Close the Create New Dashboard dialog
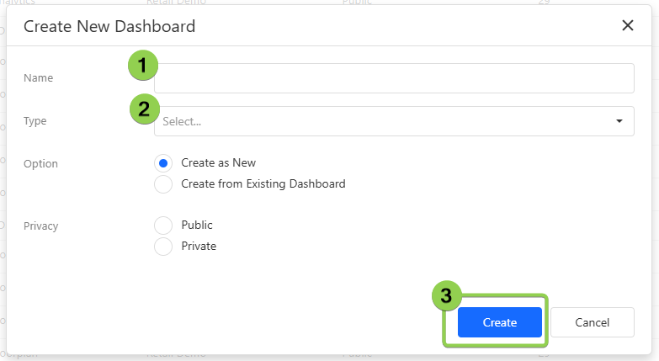 coord(627,25)
